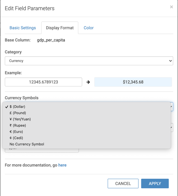Choose ₹ (Rupee) currency symbol
Screen dimensions: 178x196
pyautogui.click(x=18, y=125)
